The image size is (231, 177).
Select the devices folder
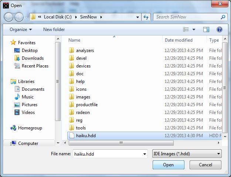click(83, 66)
